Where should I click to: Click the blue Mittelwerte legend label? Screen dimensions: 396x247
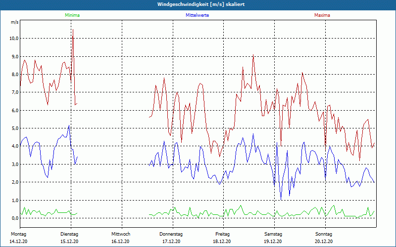click(x=197, y=15)
